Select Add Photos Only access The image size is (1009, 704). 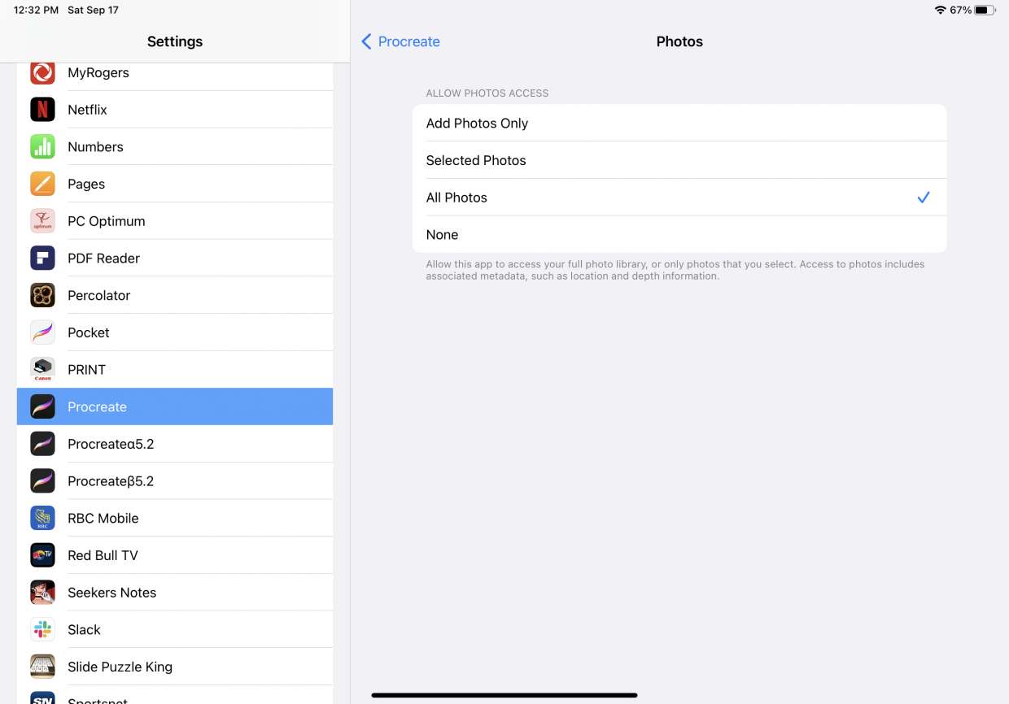coord(679,124)
